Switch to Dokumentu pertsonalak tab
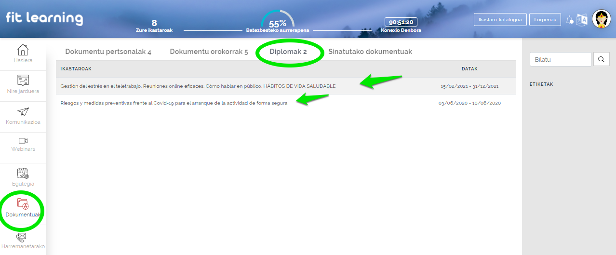The image size is (616, 255). click(108, 52)
